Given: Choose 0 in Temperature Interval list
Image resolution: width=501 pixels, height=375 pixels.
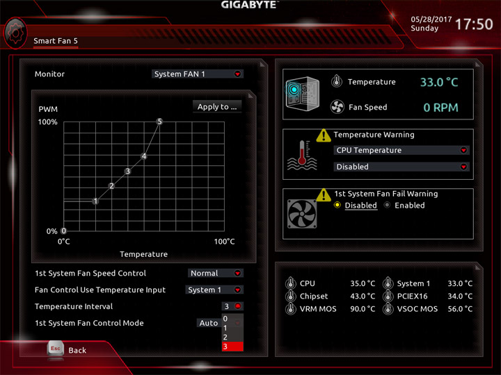Looking at the screenshot, I should pos(232,319).
